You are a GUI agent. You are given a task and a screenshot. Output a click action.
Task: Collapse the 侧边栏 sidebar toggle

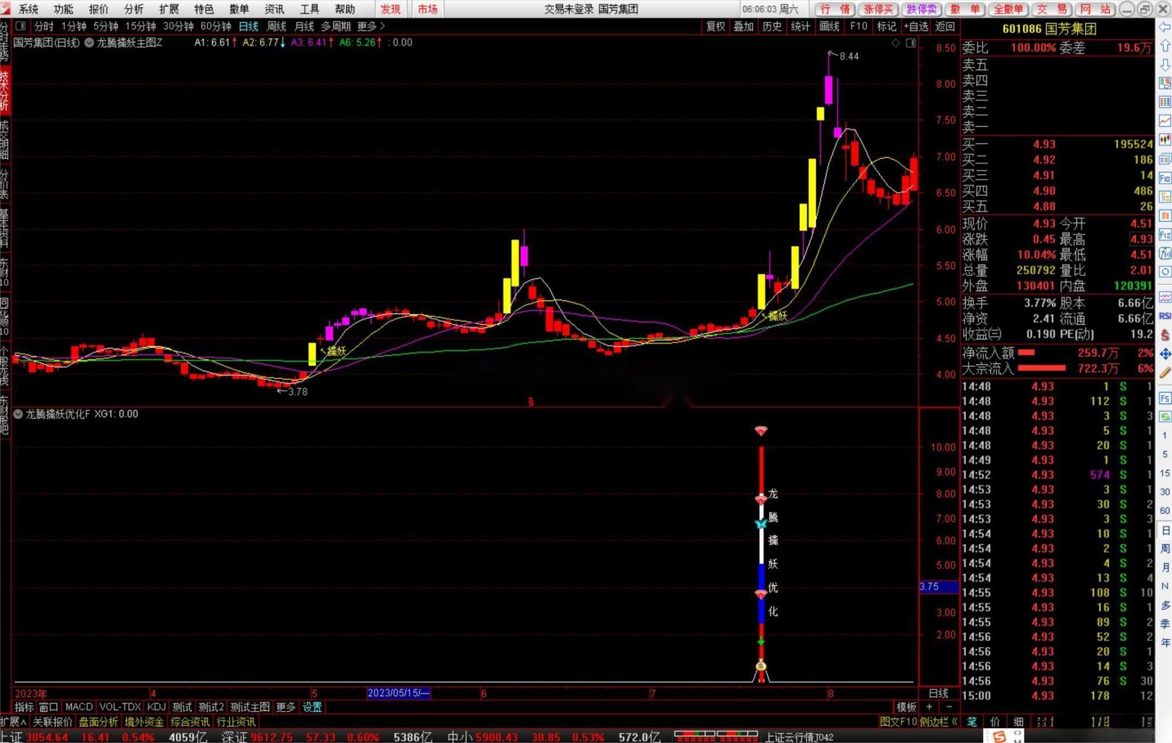coord(938,722)
